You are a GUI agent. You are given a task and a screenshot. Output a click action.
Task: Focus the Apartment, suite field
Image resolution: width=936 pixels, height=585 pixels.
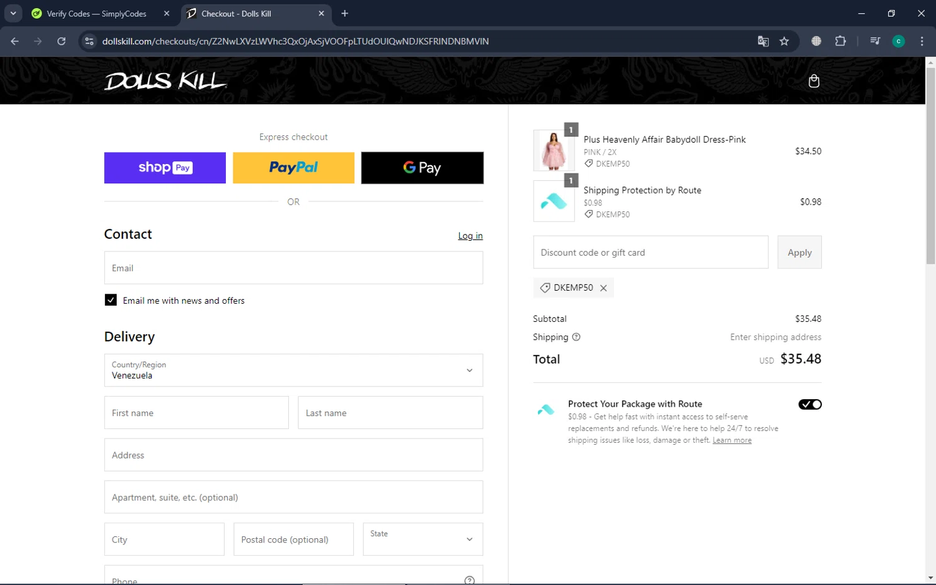click(293, 497)
